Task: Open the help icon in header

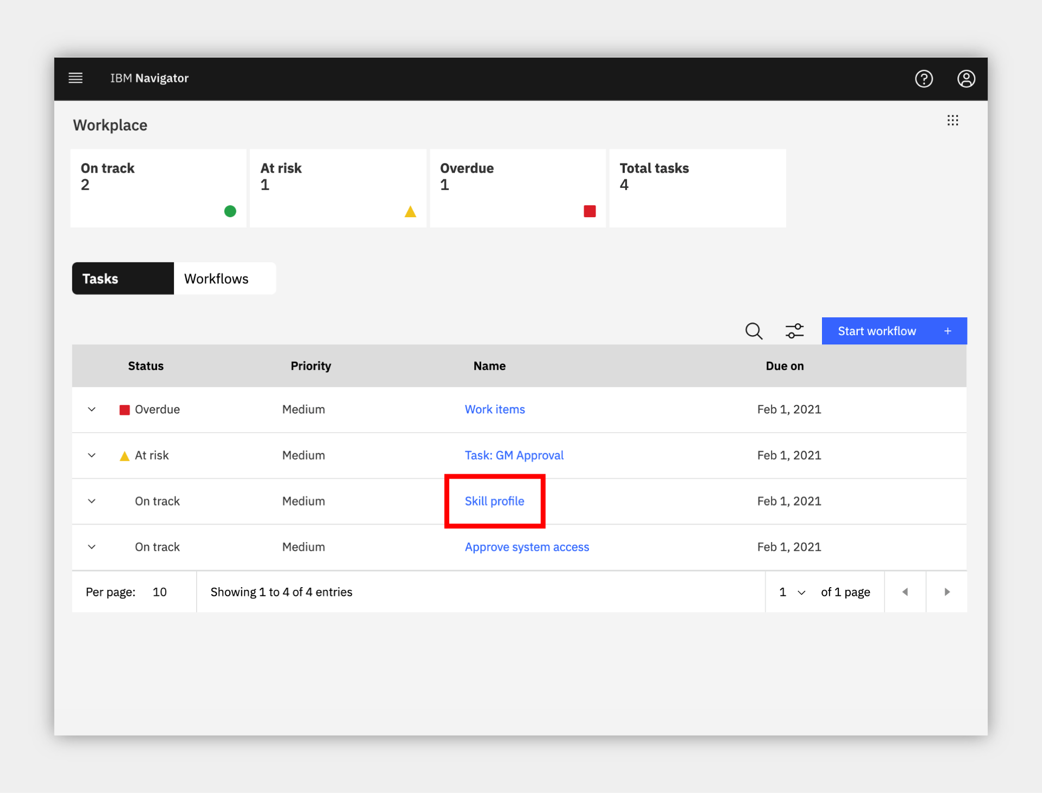Action: (924, 79)
